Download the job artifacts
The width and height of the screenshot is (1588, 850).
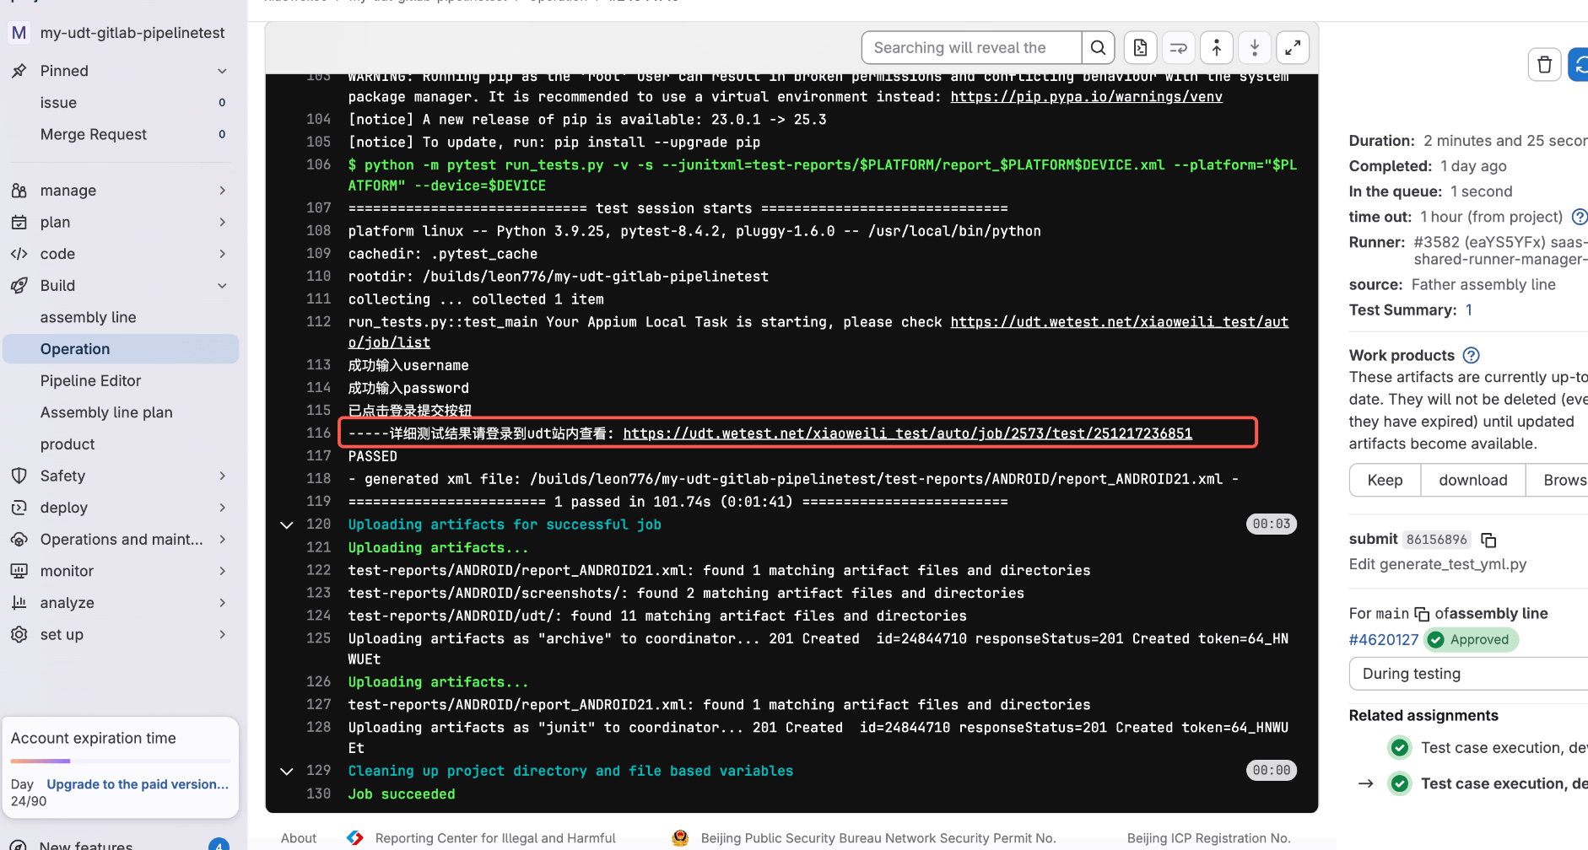point(1472,480)
